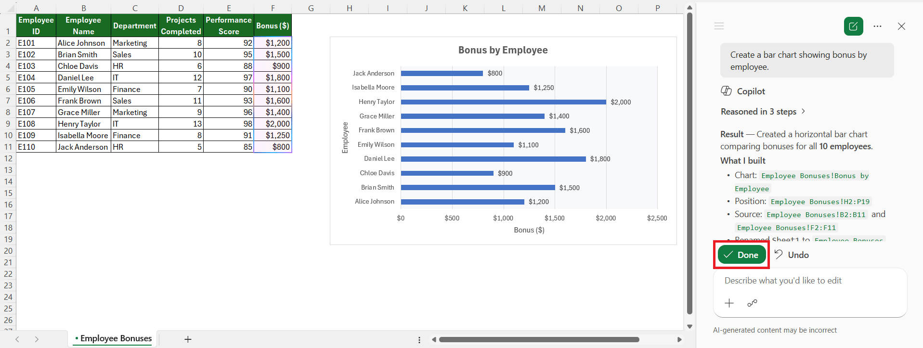Open sheet tab bar options dots
This screenshot has height=348, width=923.
[x=419, y=340]
